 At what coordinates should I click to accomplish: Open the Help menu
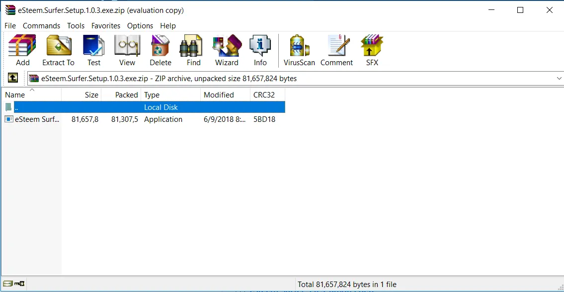point(168,26)
